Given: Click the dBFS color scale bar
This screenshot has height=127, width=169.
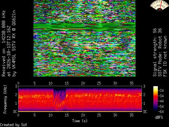Looking at the screenshot, I should pos(156,99).
